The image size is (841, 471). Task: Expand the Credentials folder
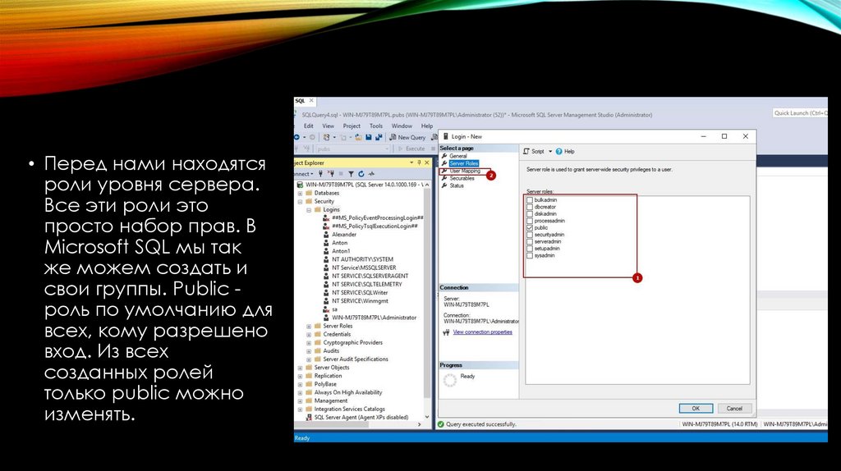click(309, 334)
